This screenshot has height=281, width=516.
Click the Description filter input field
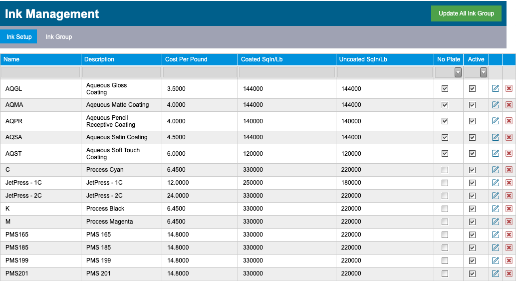pos(121,72)
